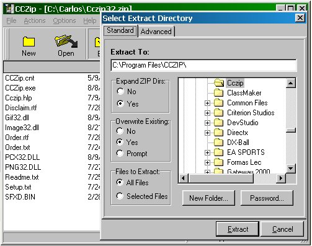Click the EA SPORTS folder icon
The height and width of the screenshot is (246, 312).
(218, 152)
